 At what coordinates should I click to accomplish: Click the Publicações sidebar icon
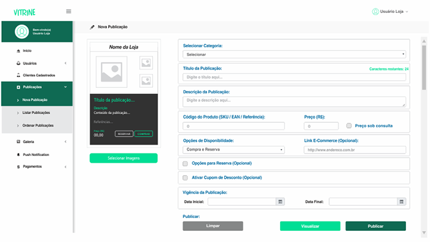coord(18,87)
